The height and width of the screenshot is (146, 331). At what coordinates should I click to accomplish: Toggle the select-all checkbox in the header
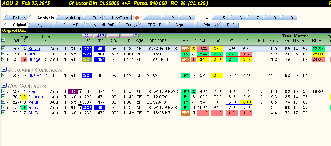(3, 39)
